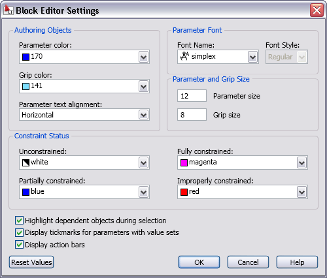Screen dimensions: 327x278
Task: Click the Parameter size input field
Action: coord(192,96)
